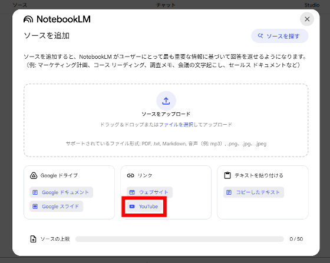
Task: Select the Google ドキュメント chip
Action: pos(61,192)
